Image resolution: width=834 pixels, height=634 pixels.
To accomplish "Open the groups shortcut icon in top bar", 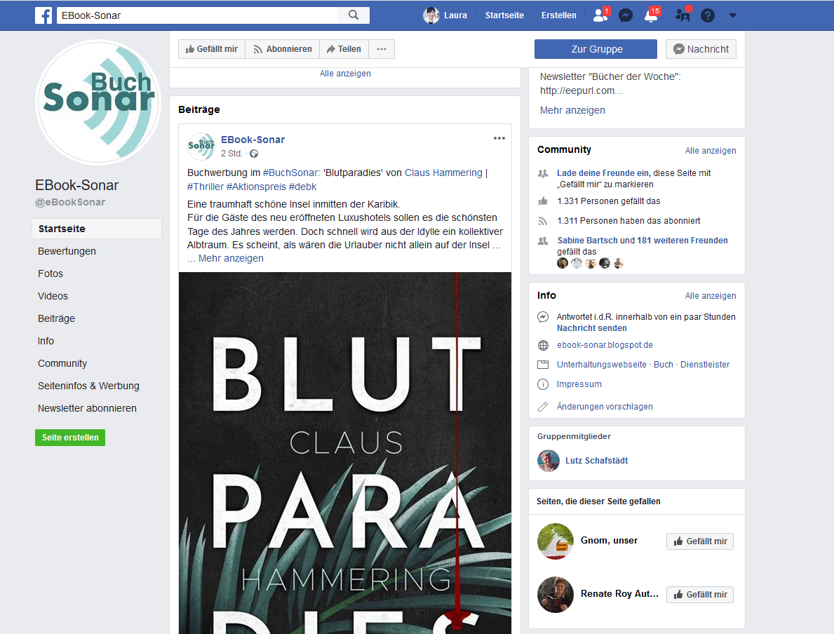I will point(682,15).
